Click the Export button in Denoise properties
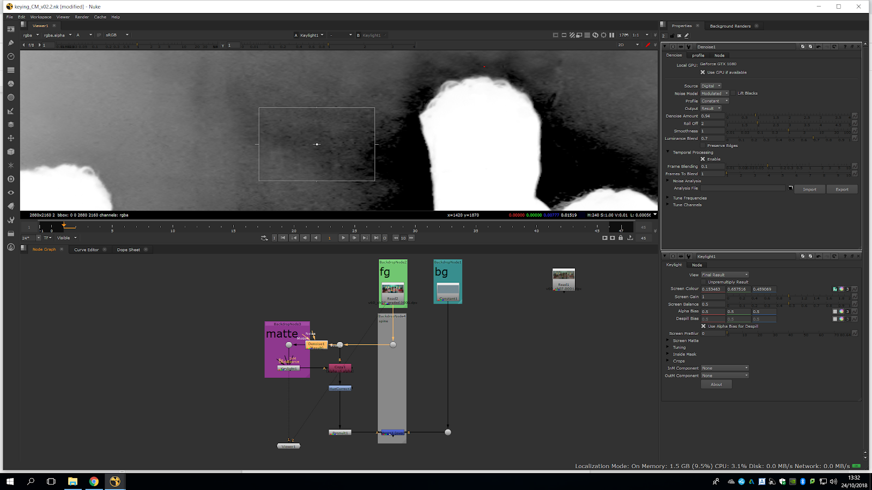The width and height of the screenshot is (872, 490). point(841,189)
